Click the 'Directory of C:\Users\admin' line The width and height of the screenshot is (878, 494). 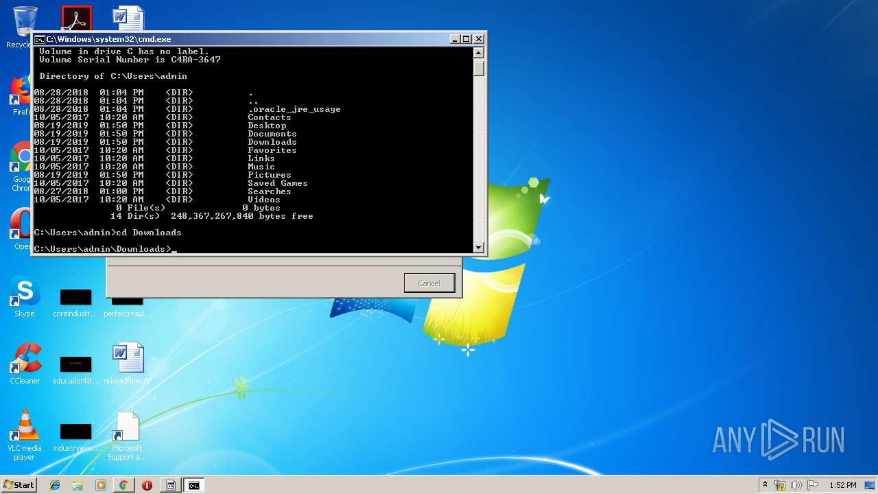pos(113,76)
